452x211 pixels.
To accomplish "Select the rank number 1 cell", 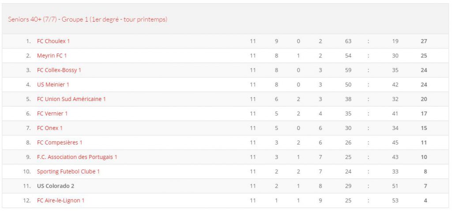I will (28, 41).
